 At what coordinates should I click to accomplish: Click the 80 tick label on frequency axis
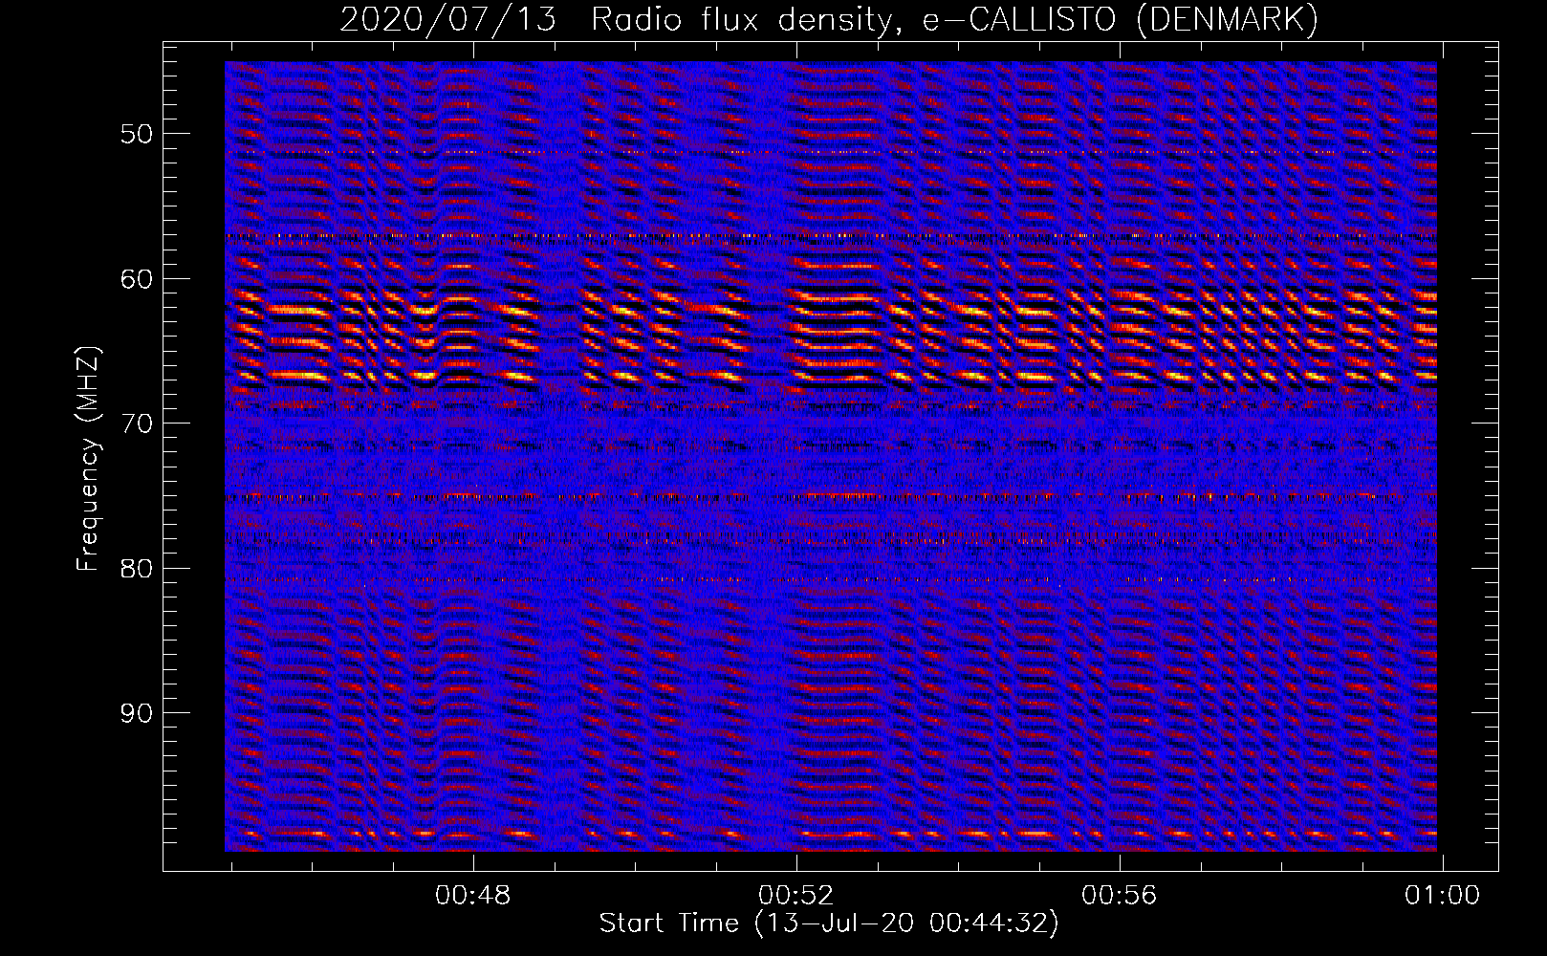click(136, 569)
